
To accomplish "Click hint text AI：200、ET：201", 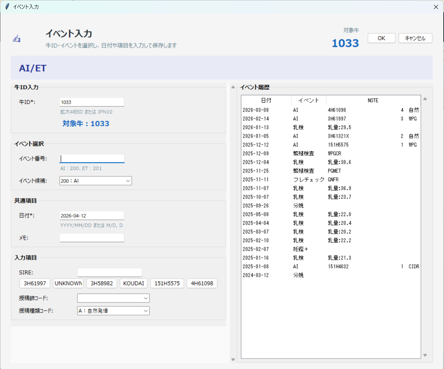I will 81,168.
